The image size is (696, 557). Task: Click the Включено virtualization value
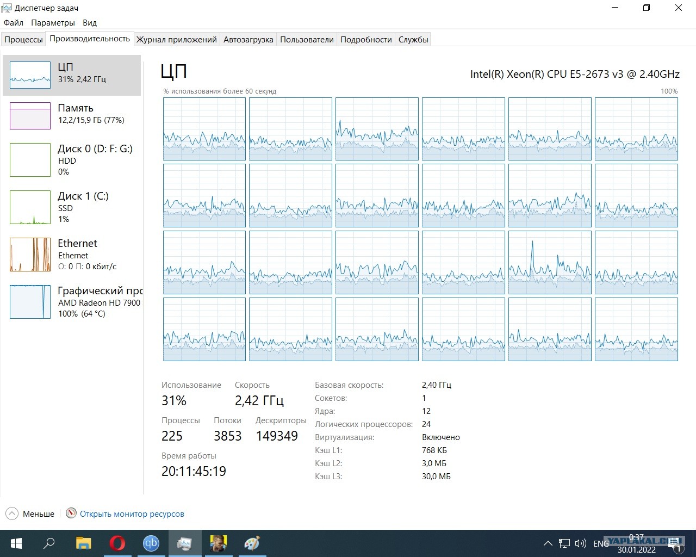coord(441,437)
